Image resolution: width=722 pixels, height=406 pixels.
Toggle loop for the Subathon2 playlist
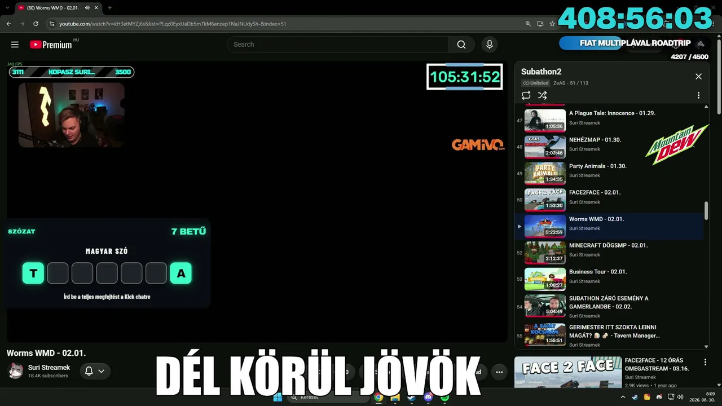point(526,95)
